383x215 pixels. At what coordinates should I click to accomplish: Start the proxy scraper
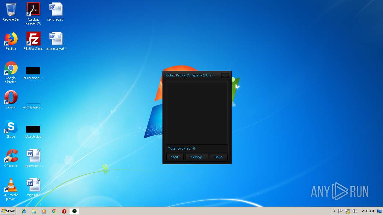click(x=175, y=157)
